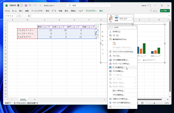This screenshot has height=113, width=174.
Task: Open the 塗りつぶし dropdown arrow
Action: click(113, 17)
